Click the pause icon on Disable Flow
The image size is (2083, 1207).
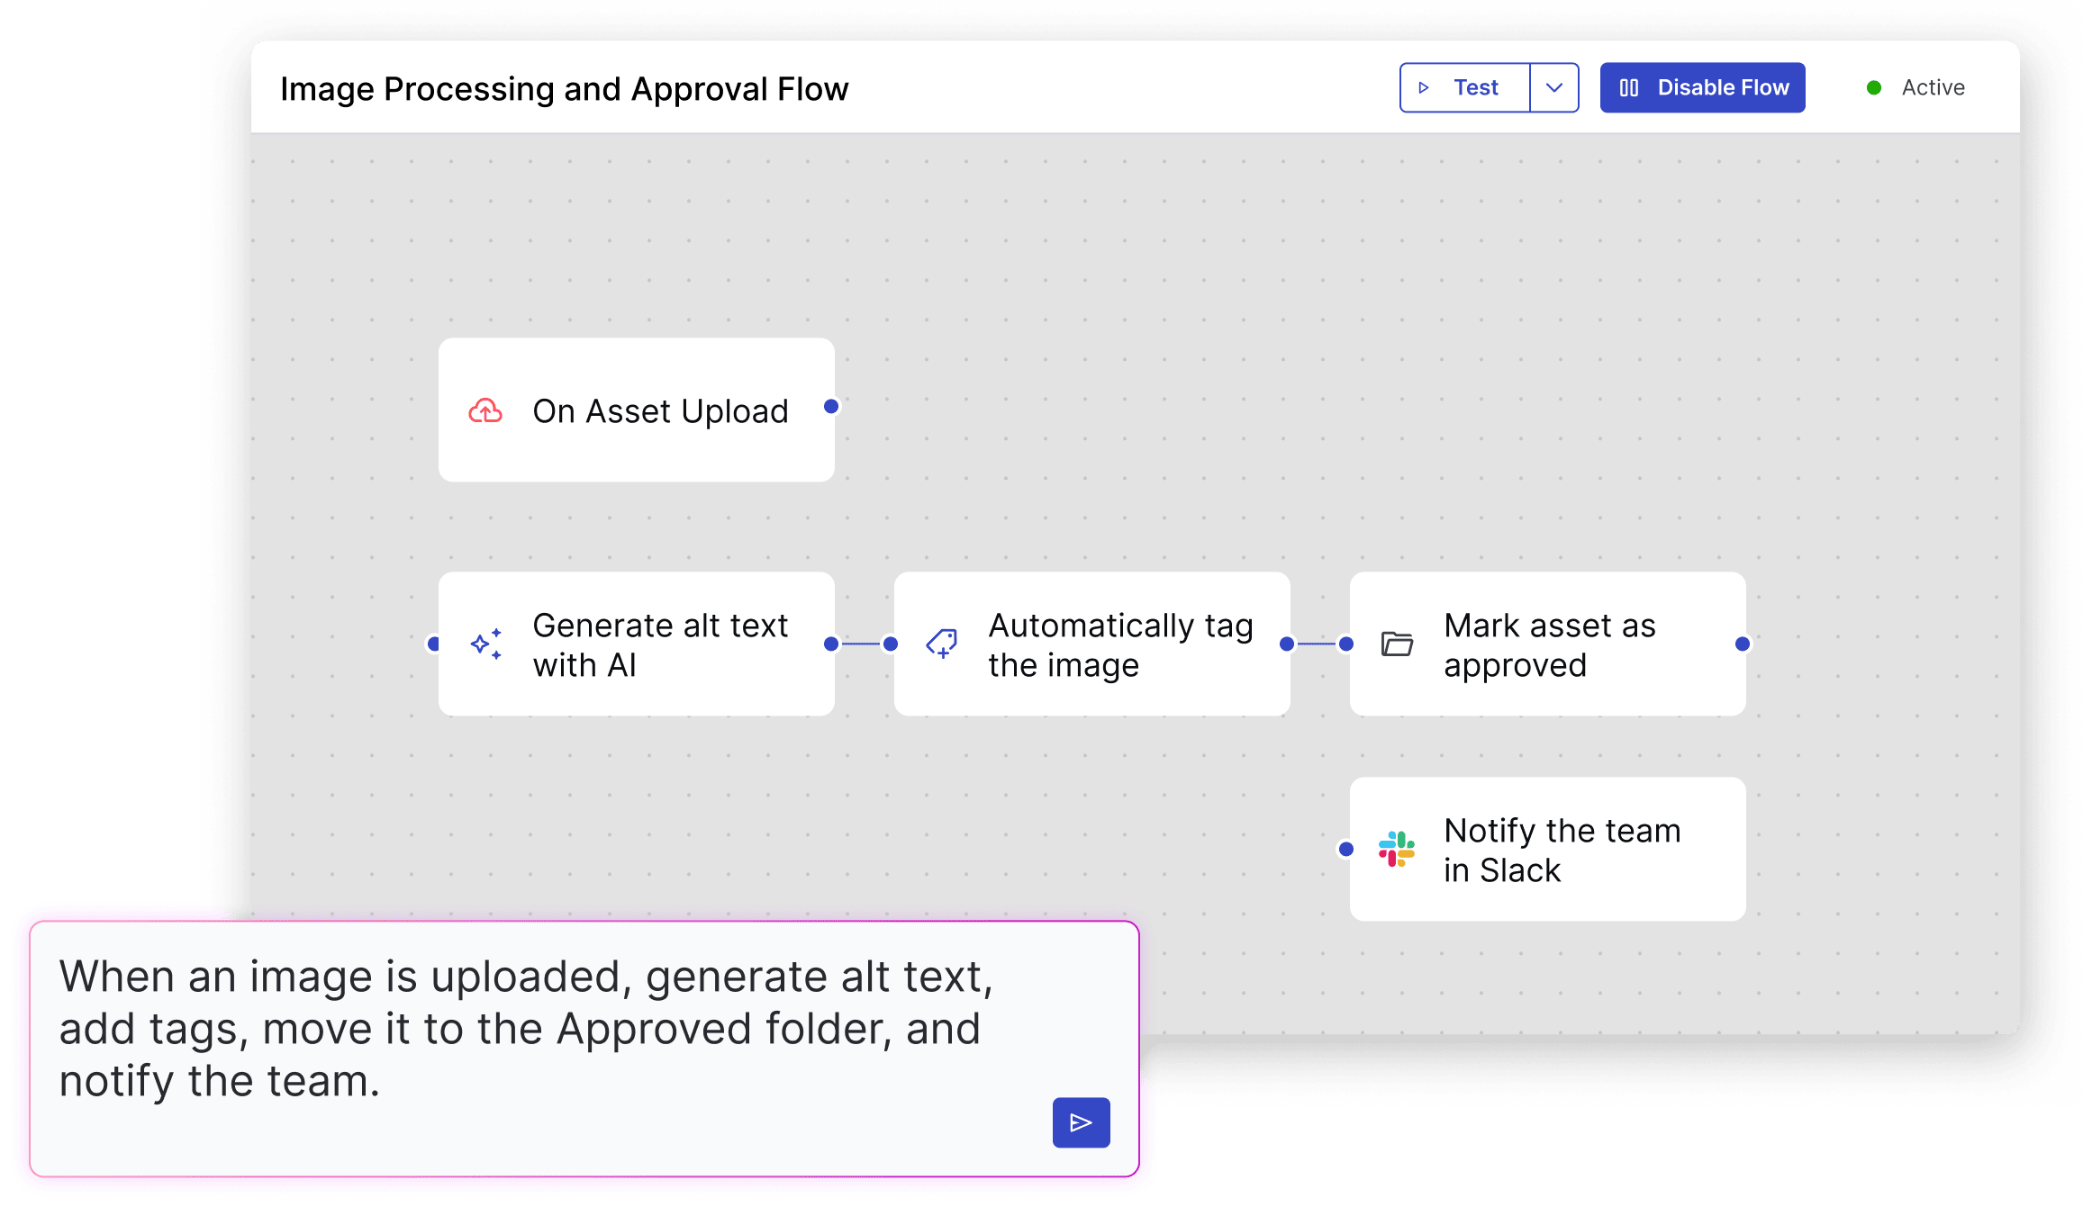coord(1629,88)
